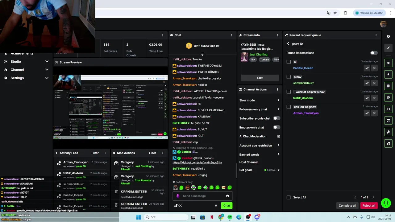Expand the Channel sidebar section
Image resolution: width=395 pixels, height=222 pixels.
[27, 70]
